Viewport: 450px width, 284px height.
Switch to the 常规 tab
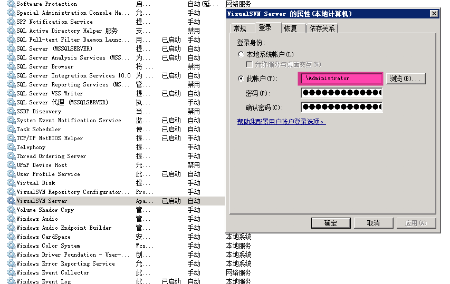[x=240, y=28]
